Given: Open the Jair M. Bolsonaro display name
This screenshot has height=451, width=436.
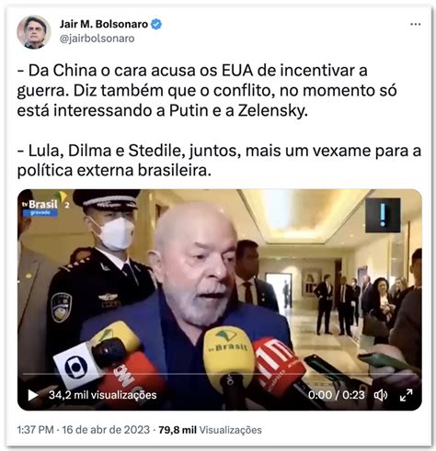Looking at the screenshot, I should pyautogui.click(x=104, y=24).
